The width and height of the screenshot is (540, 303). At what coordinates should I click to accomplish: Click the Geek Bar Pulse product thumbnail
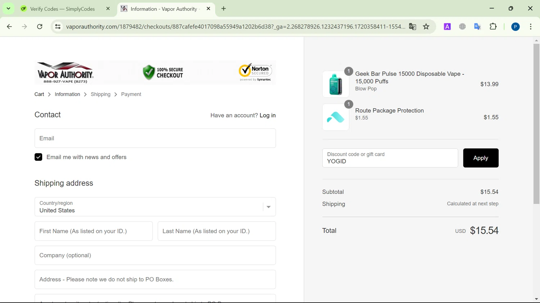(x=336, y=84)
